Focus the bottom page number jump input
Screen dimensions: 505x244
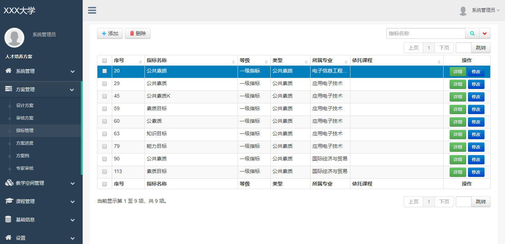coord(464,202)
